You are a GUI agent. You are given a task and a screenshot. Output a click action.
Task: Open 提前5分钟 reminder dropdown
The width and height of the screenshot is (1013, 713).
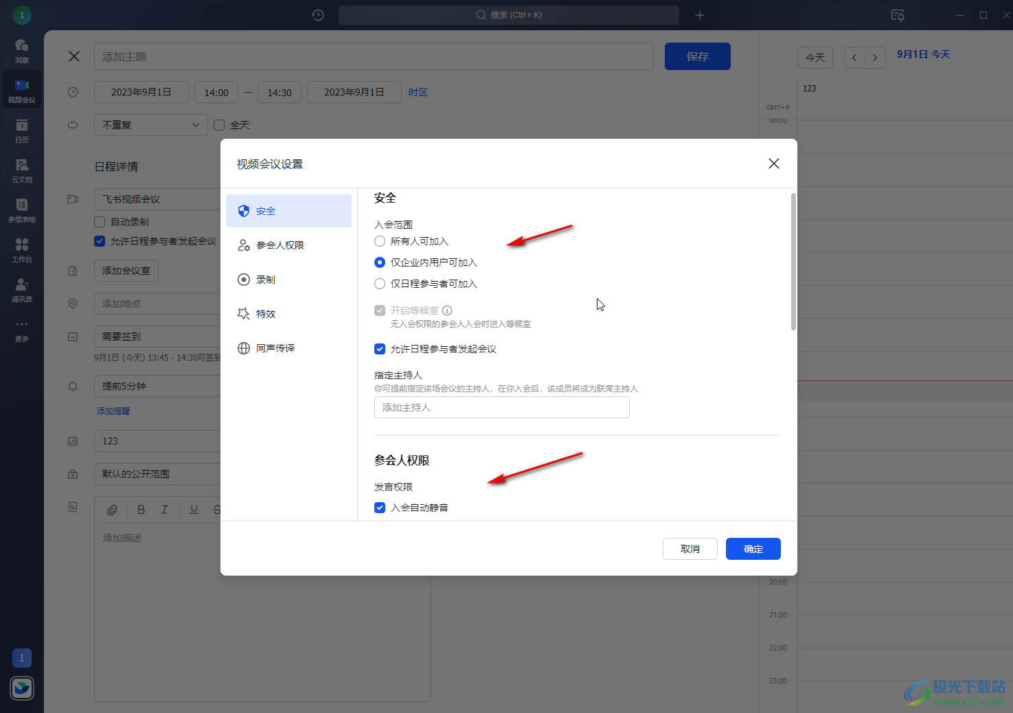click(157, 386)
